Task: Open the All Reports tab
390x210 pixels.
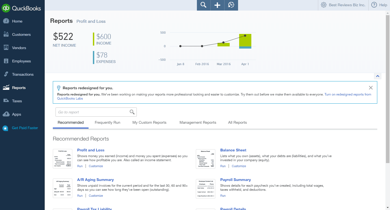Action: point(237,122)
